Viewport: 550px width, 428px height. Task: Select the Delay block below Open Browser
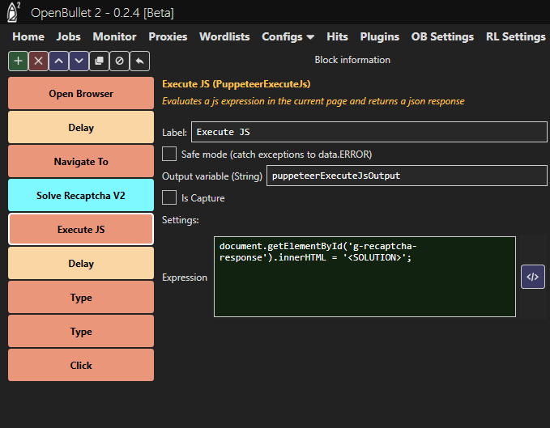tap(81, 128)
